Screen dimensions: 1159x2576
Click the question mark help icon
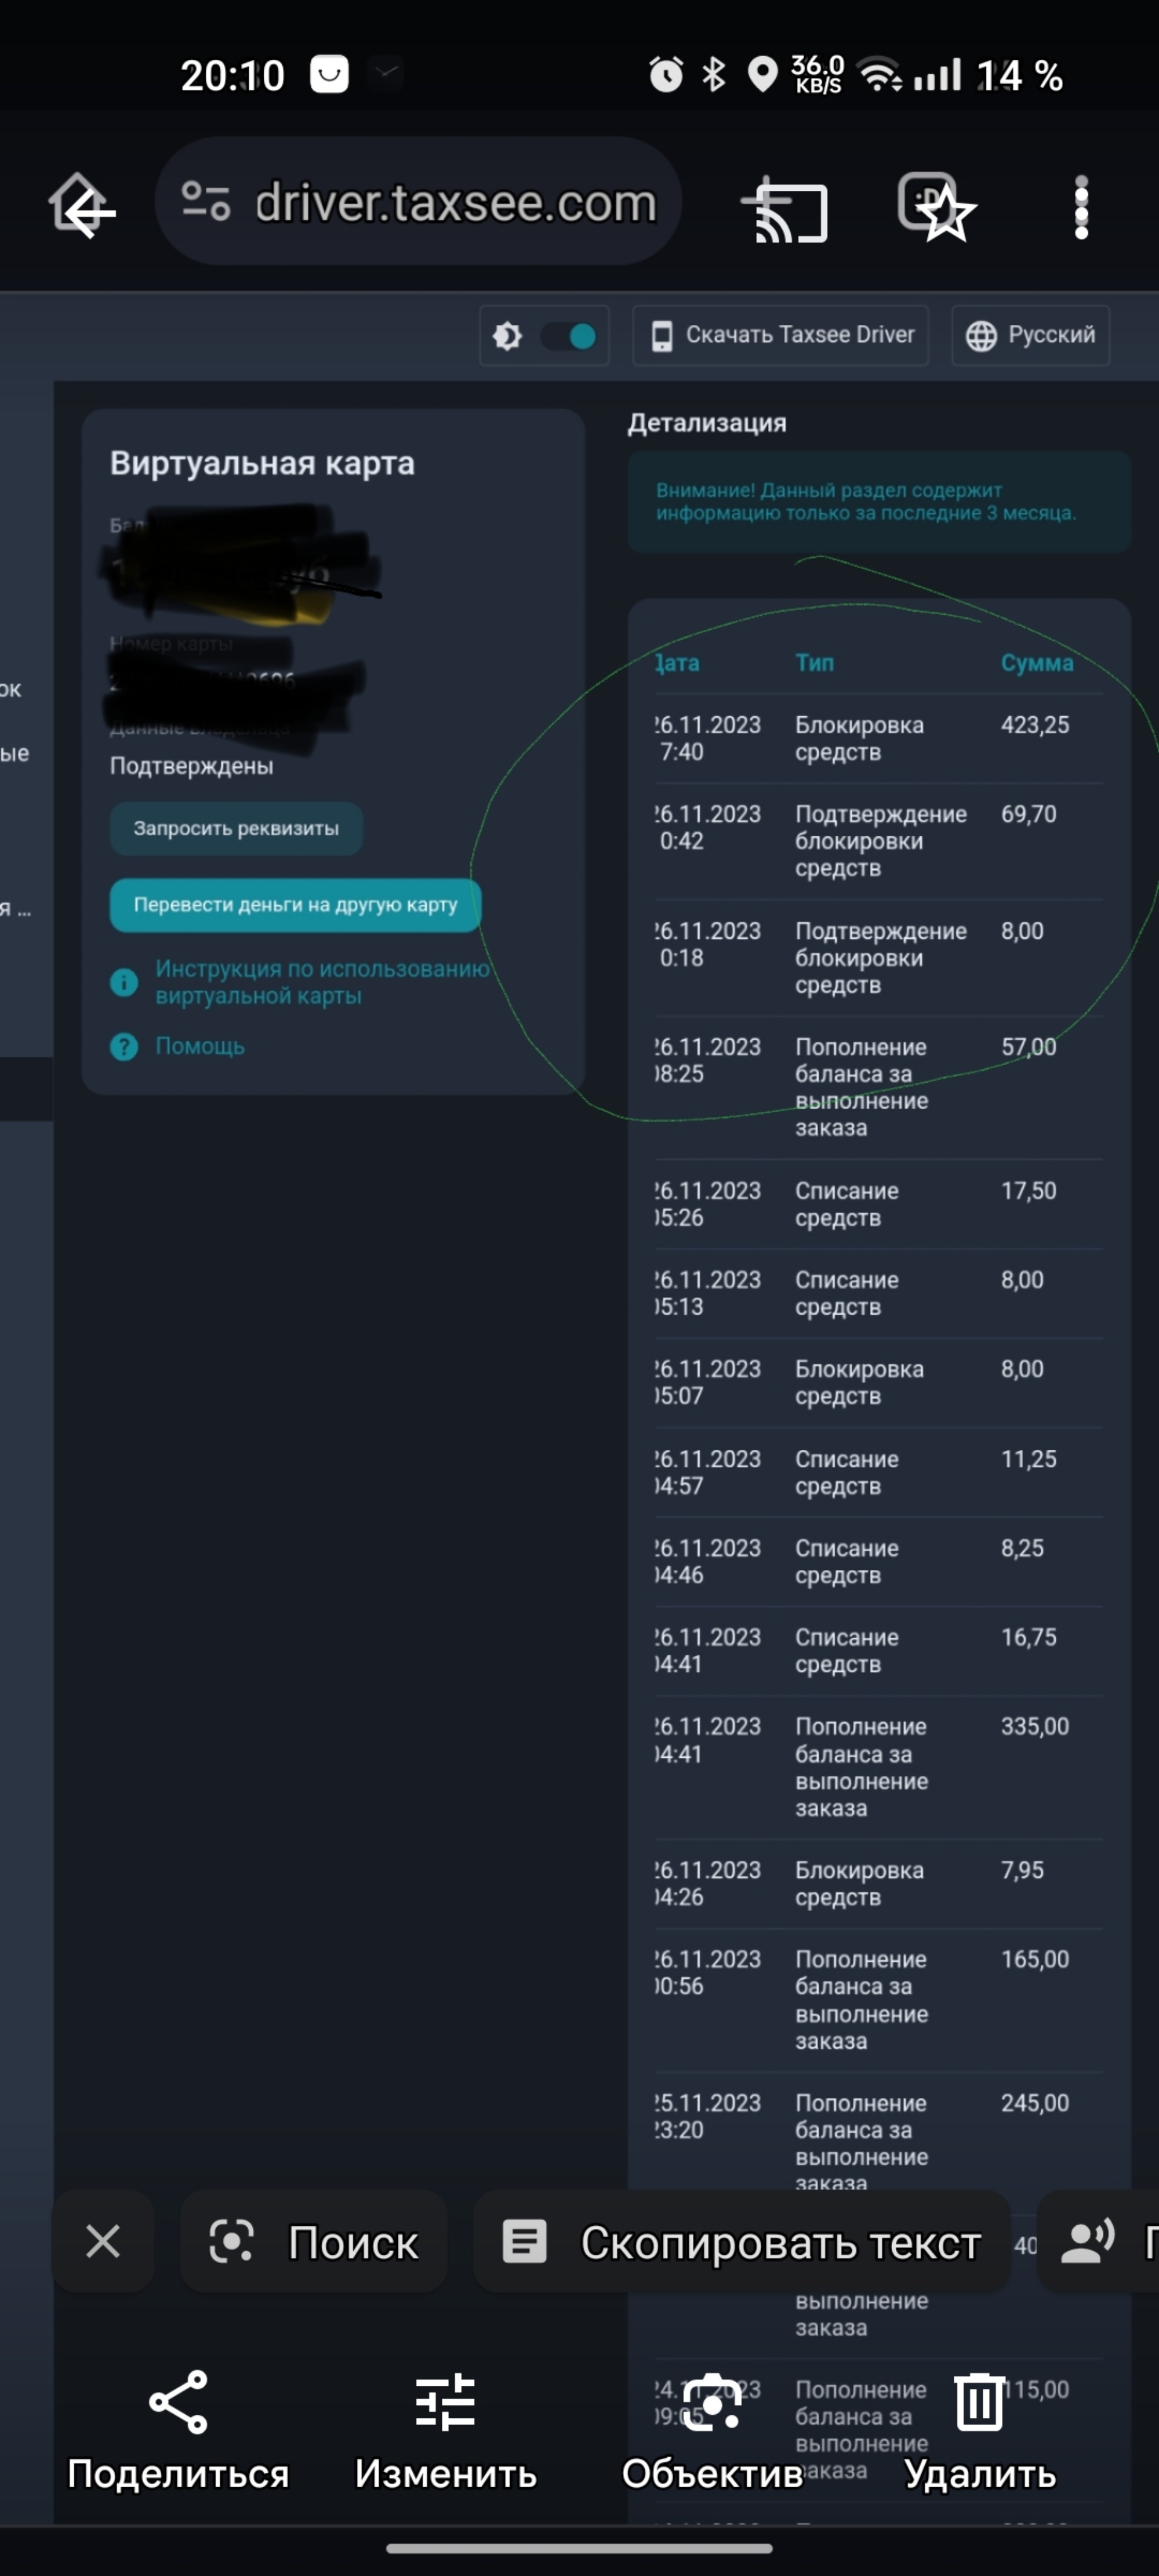tap(124, 1047)
